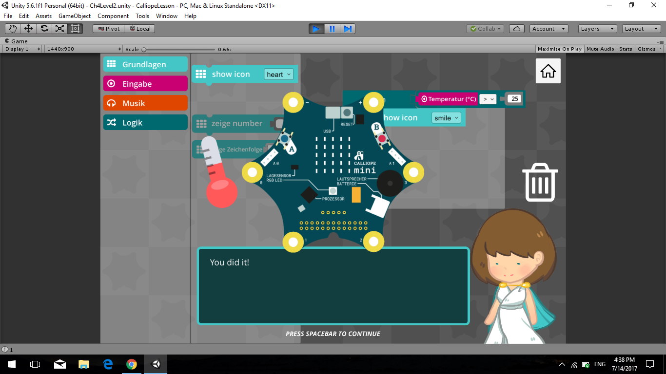Image resolution: width=666 pixels, height=374 pixels.
Task: Open the Layers dropdown
Action: [x=598, y=29]
